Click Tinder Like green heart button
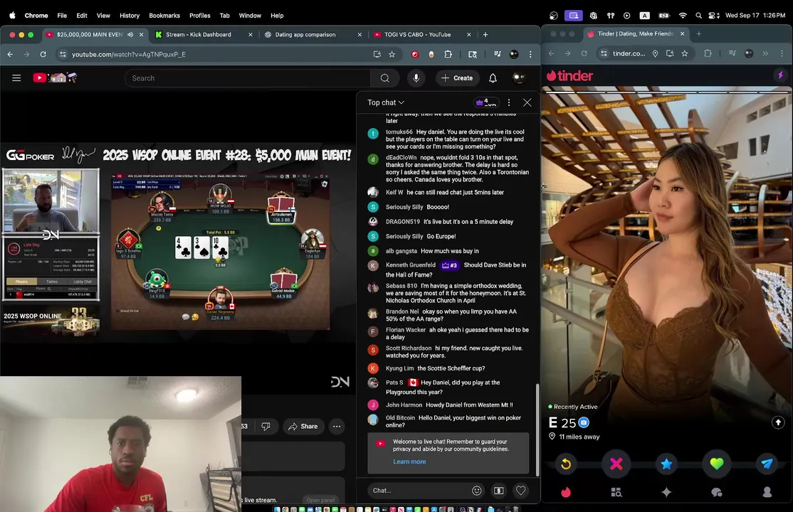This screenshot has height=512, width=793. [x=717, y=464]
